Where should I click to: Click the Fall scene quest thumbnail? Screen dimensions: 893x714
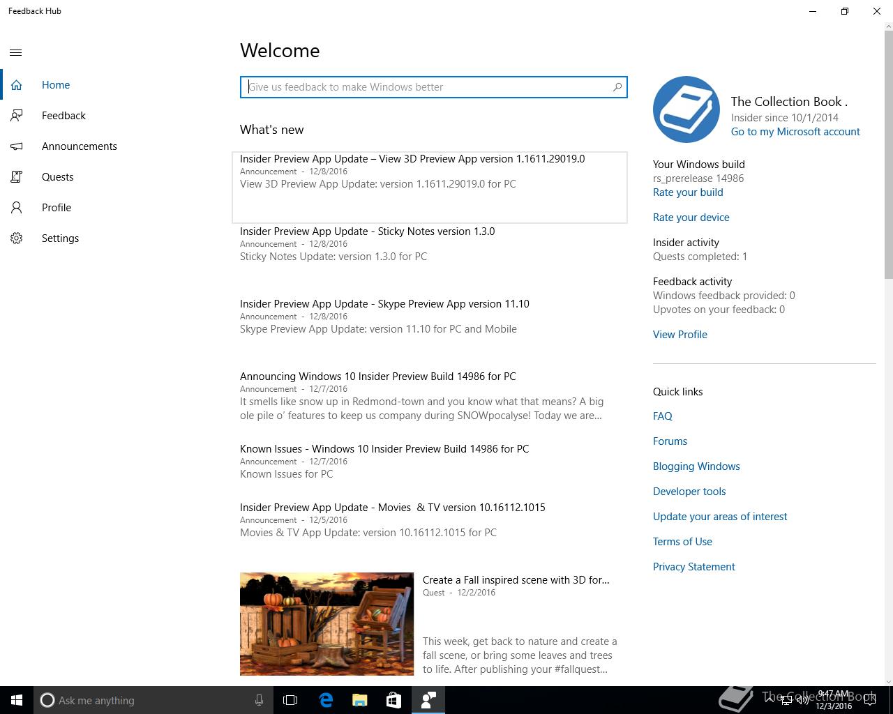(327, 624)
